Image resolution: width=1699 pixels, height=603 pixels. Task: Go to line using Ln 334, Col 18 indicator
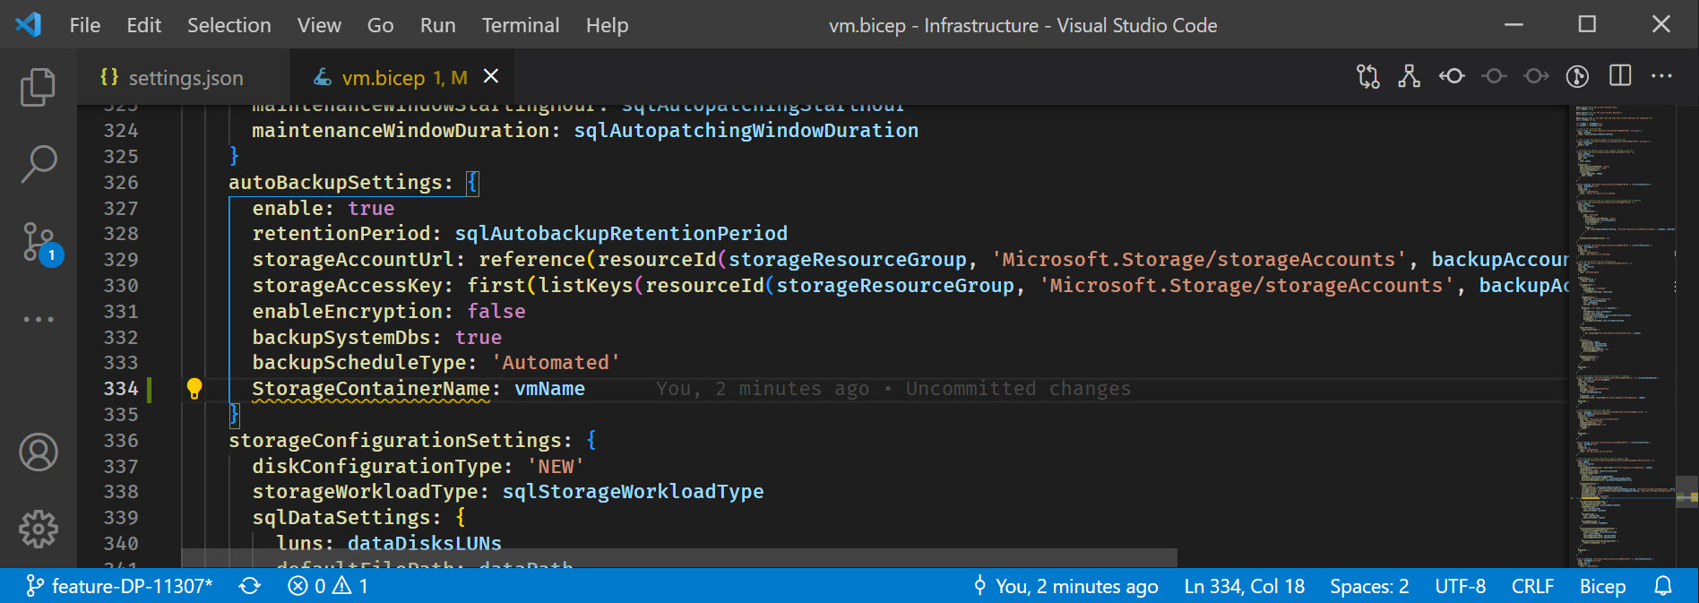point(1245,586)
